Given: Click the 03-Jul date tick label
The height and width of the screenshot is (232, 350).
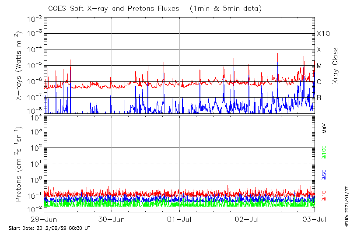Looking at the screenshot, I should (x=315, y=219).
